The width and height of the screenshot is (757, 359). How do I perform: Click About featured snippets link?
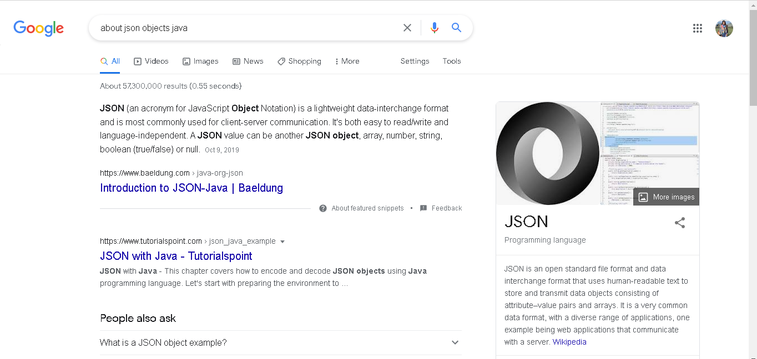367,208
